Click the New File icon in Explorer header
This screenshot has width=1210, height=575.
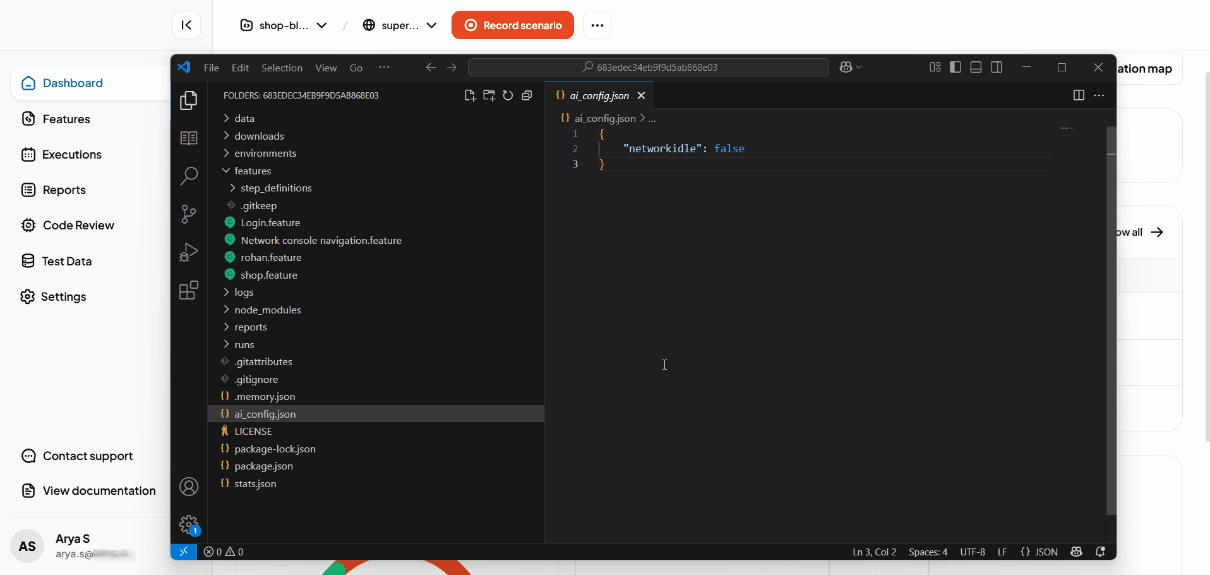click(470, 95)
